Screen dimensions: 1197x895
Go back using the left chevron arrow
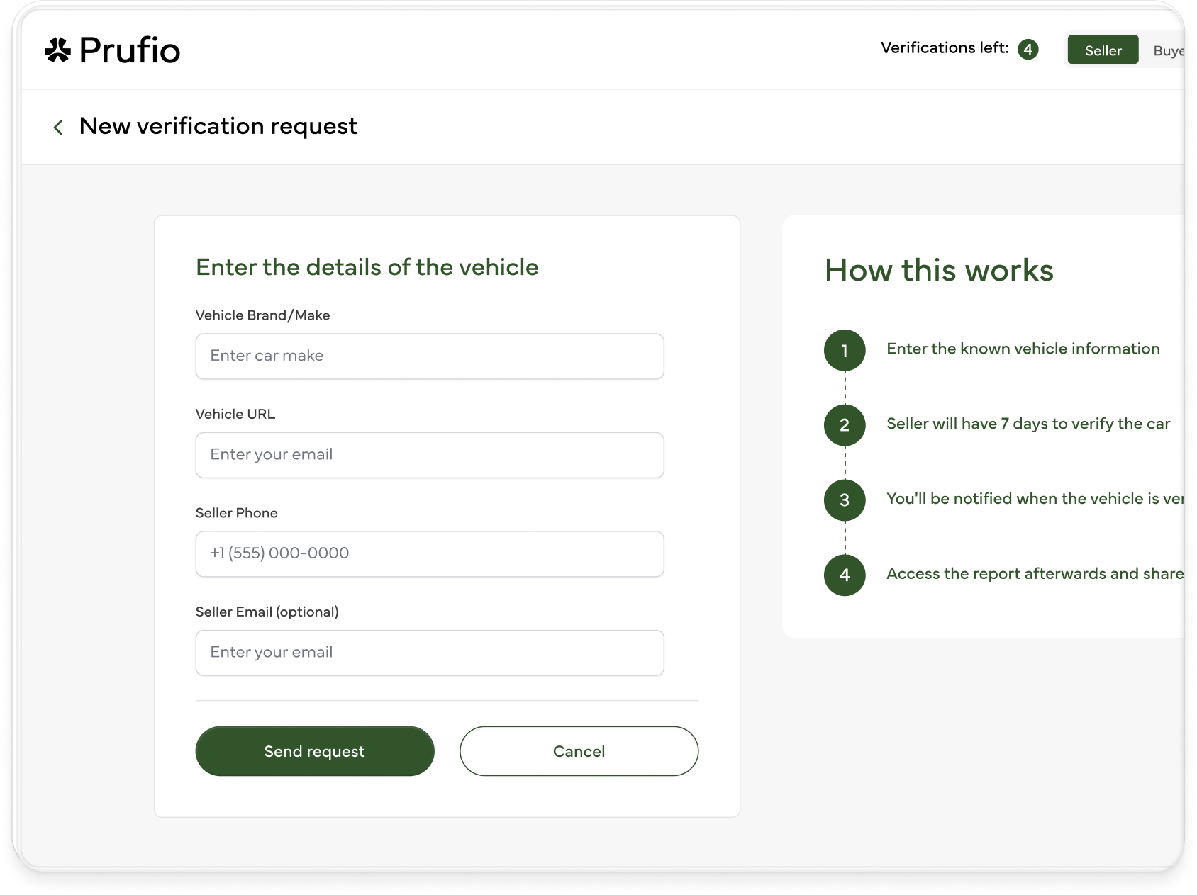[58, 127]
